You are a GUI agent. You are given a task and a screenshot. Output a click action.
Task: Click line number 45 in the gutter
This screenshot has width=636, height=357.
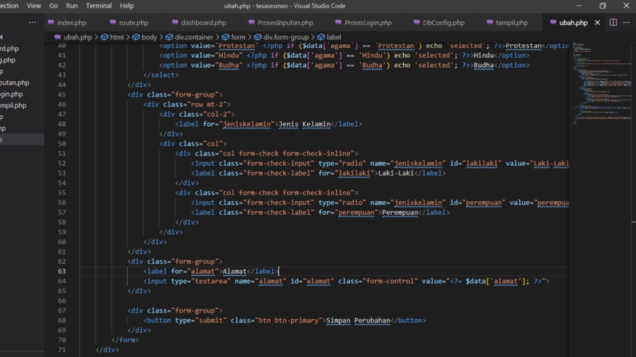(62, 95)
